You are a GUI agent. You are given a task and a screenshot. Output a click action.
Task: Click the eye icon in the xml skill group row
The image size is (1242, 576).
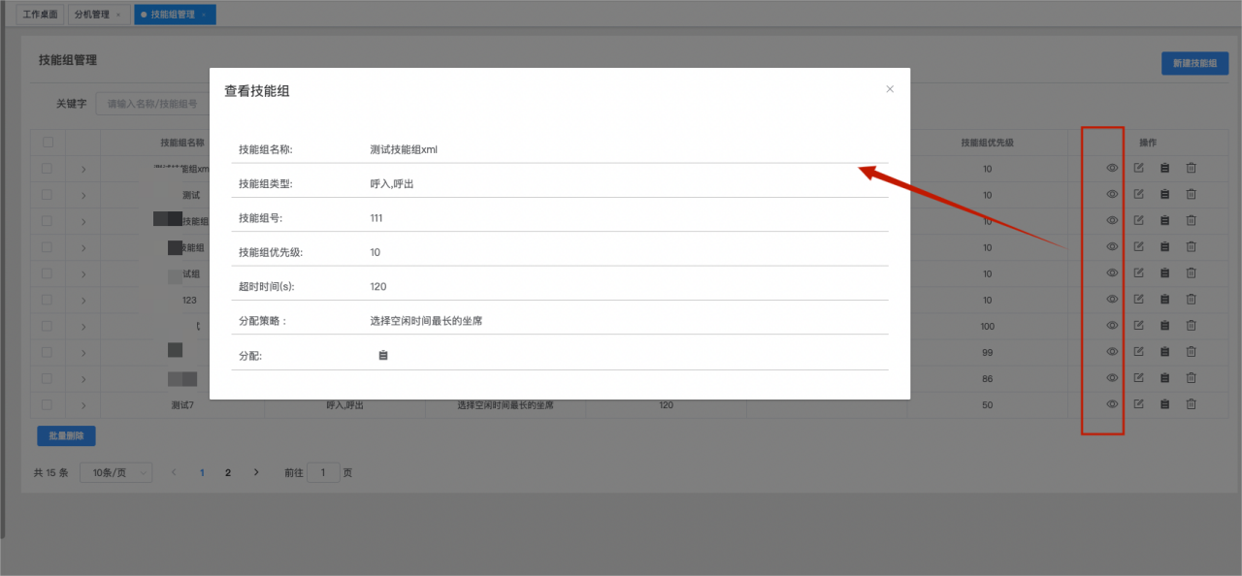click(1112, 168)
